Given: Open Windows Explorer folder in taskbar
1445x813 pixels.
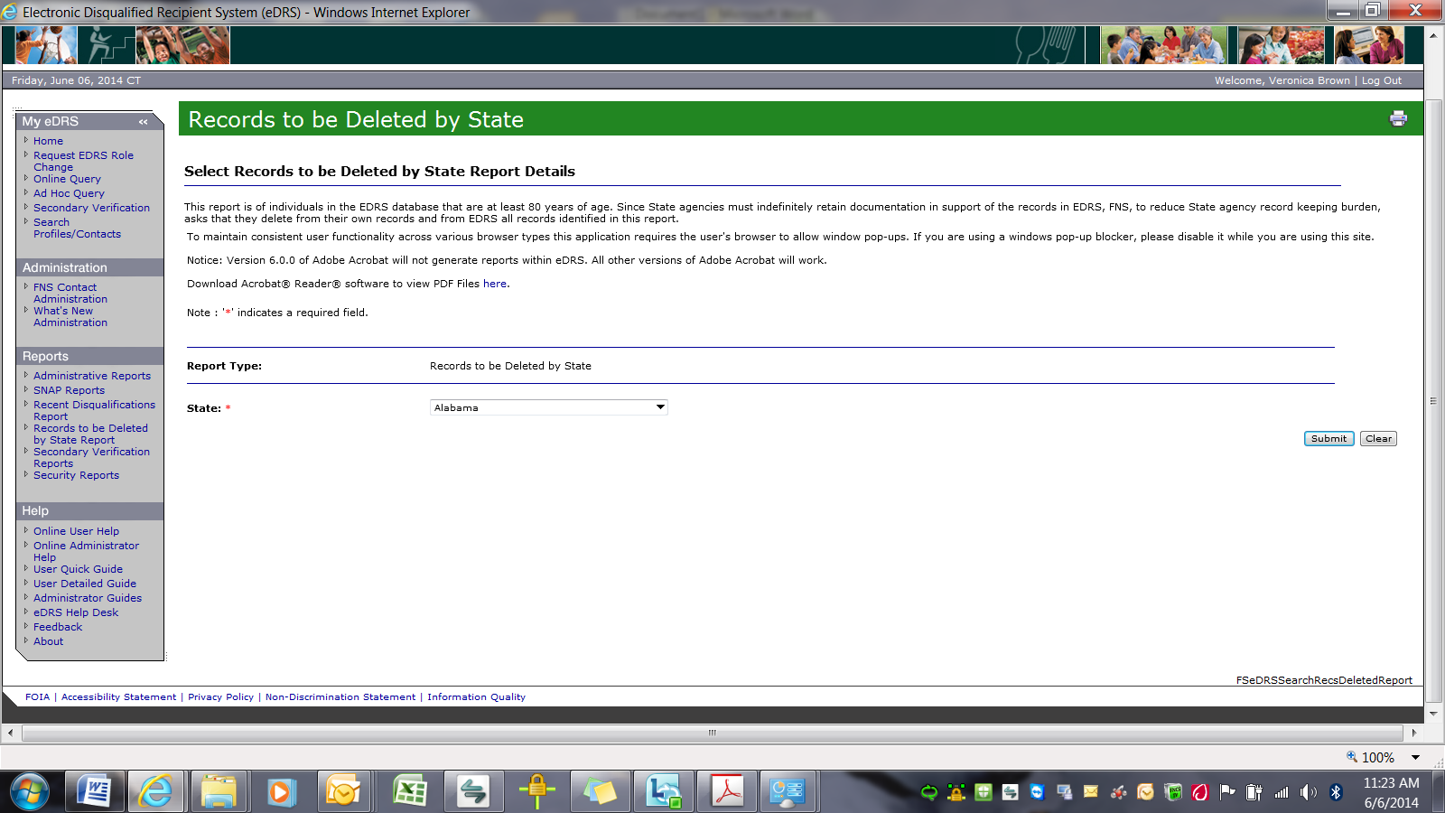Looking at the screenshot, I should click(219, 792).
